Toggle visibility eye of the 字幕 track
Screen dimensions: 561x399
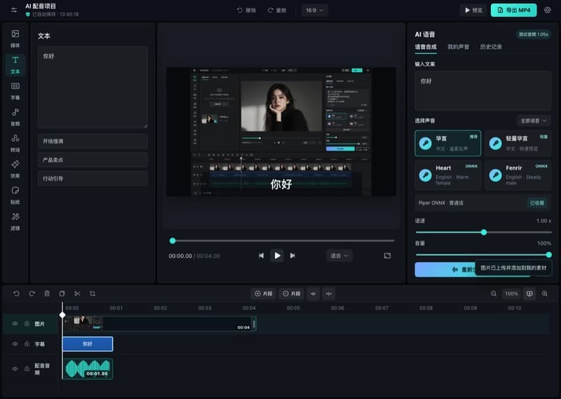(x=15, y=344)
